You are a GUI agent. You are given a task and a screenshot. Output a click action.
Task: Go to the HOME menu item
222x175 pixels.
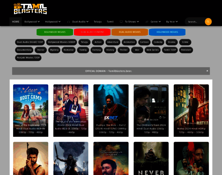15,22
